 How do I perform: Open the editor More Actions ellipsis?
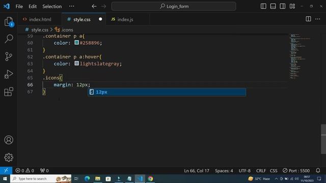pos(318,19)
